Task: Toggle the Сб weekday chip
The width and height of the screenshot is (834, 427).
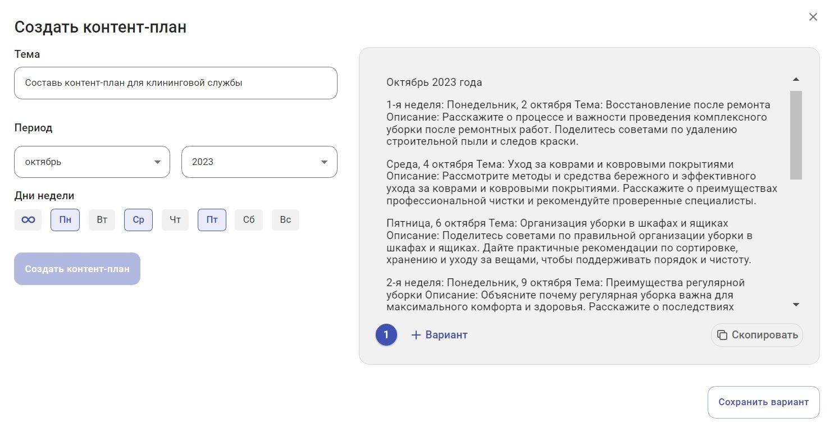Action: point(249,220)
